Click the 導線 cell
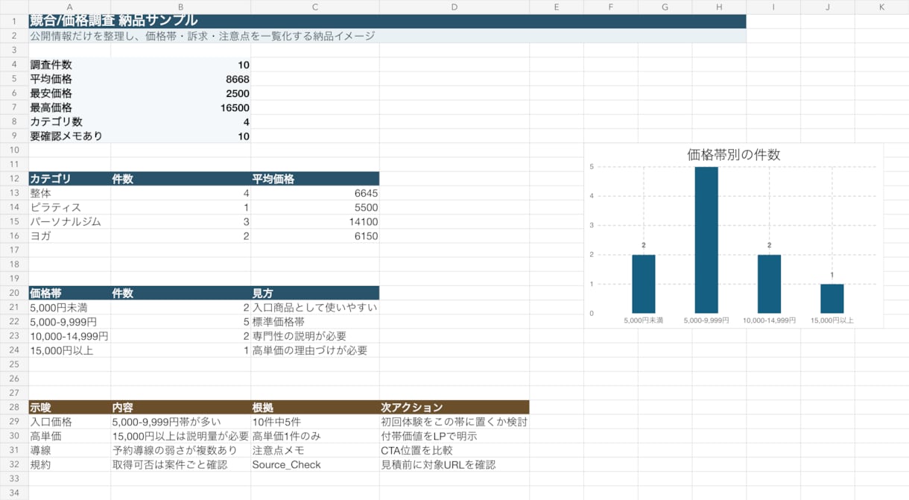The width and height of the screenshot is (909, 500). [x=69, y=450]
